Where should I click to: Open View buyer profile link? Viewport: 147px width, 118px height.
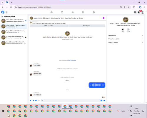click(72, 60)
